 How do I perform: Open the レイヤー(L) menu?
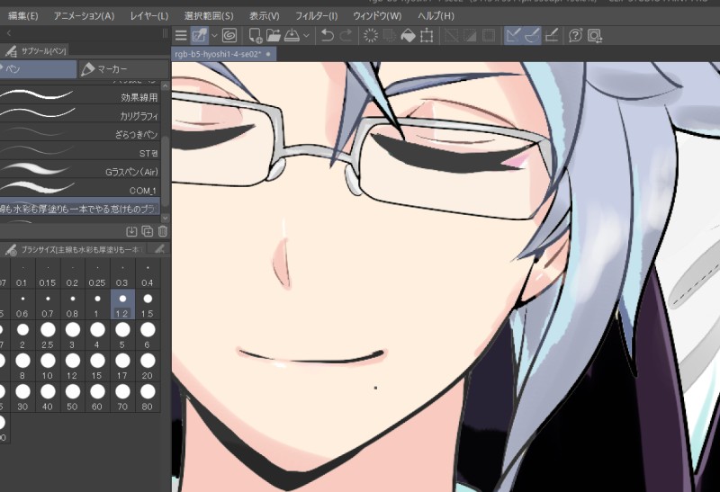[149, 16]
